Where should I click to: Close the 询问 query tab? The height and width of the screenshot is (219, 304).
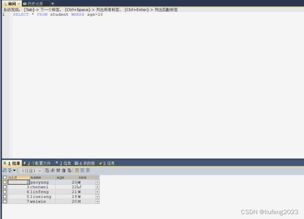coord(19,4)
